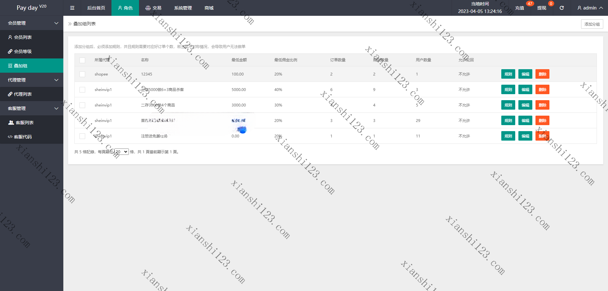Click the name cell 12345

point(147,74)
